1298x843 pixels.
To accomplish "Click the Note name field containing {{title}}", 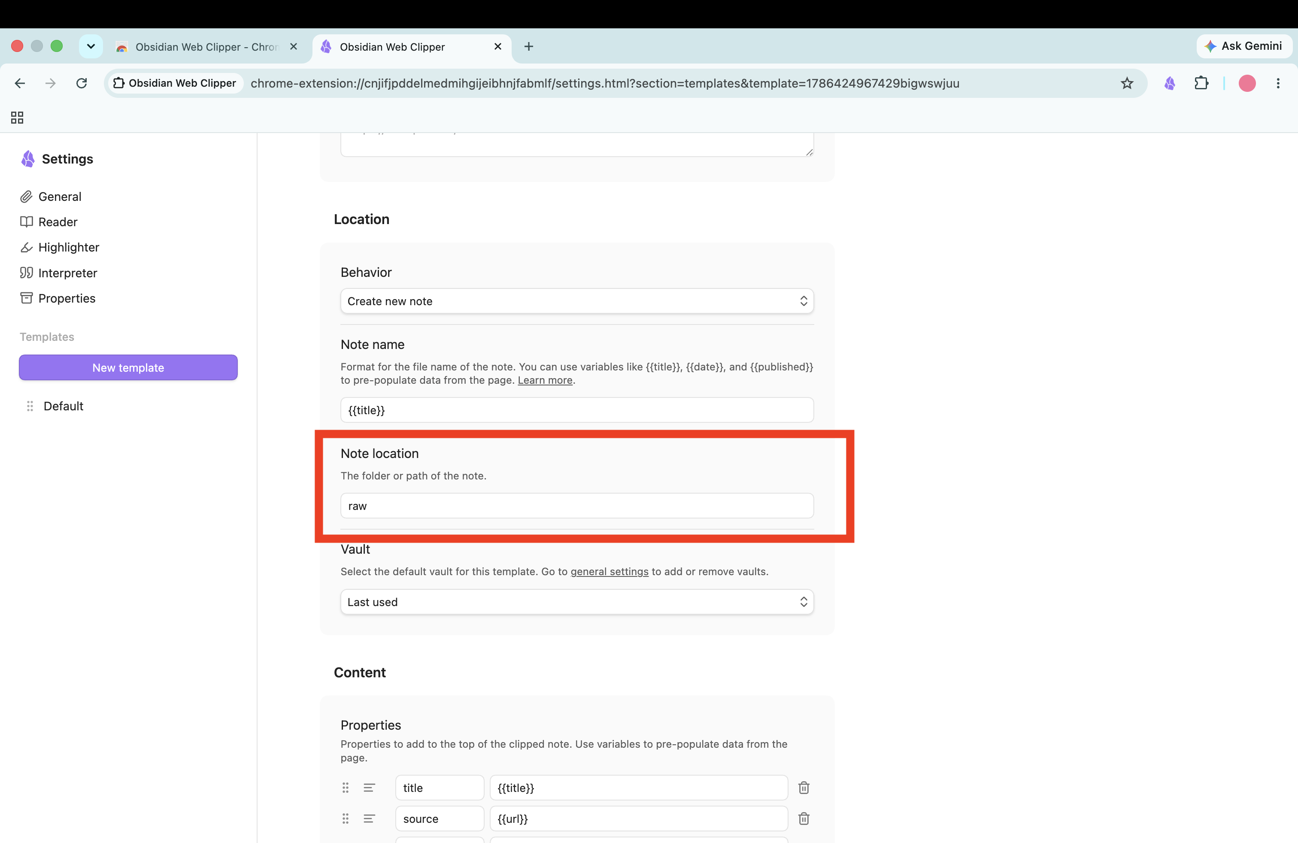I will point(577,410).
